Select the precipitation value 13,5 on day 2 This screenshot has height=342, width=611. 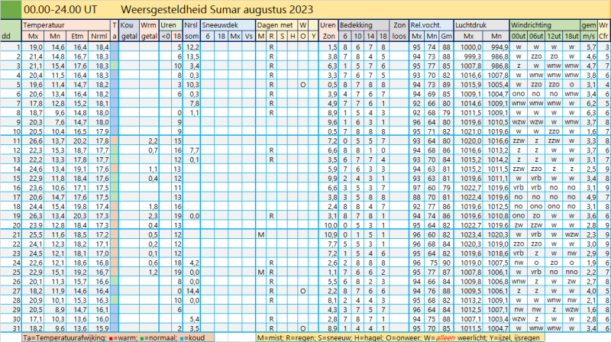coord(192,56)
